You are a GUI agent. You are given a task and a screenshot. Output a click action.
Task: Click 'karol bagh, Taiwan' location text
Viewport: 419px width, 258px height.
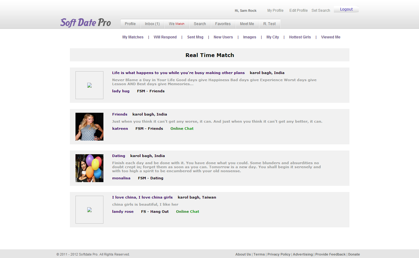click(197, 197)
